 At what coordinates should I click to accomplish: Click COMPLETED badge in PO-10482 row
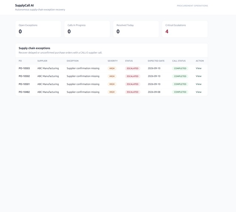pos(180,92)
